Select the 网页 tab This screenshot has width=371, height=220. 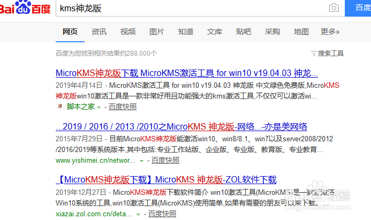[70, 32]
